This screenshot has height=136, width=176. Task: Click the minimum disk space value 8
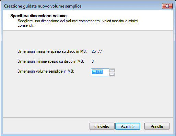coord(93,61)
